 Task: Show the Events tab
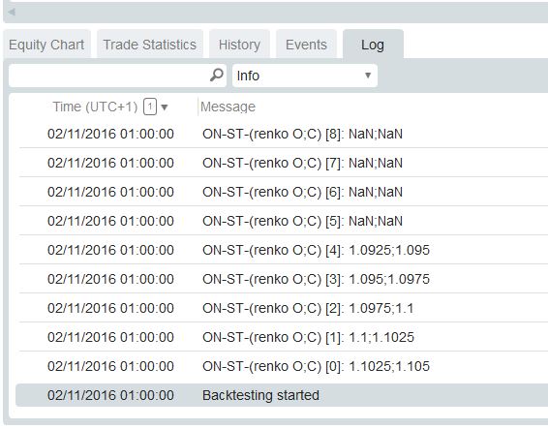point(306,45)
